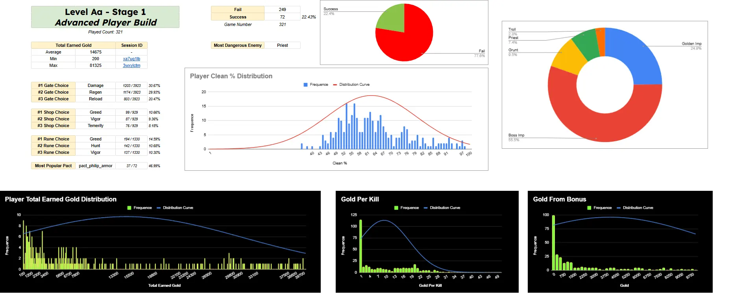
Task: Select the yellow Grunt donut segment
Action: [569, 60]
